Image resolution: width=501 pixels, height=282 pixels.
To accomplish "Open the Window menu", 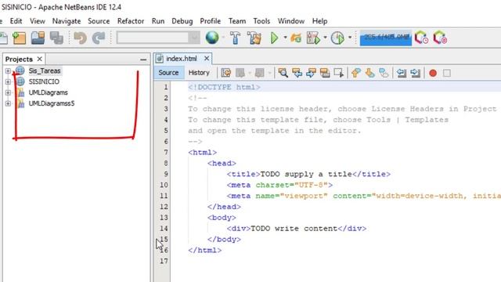I will (290, 21).
